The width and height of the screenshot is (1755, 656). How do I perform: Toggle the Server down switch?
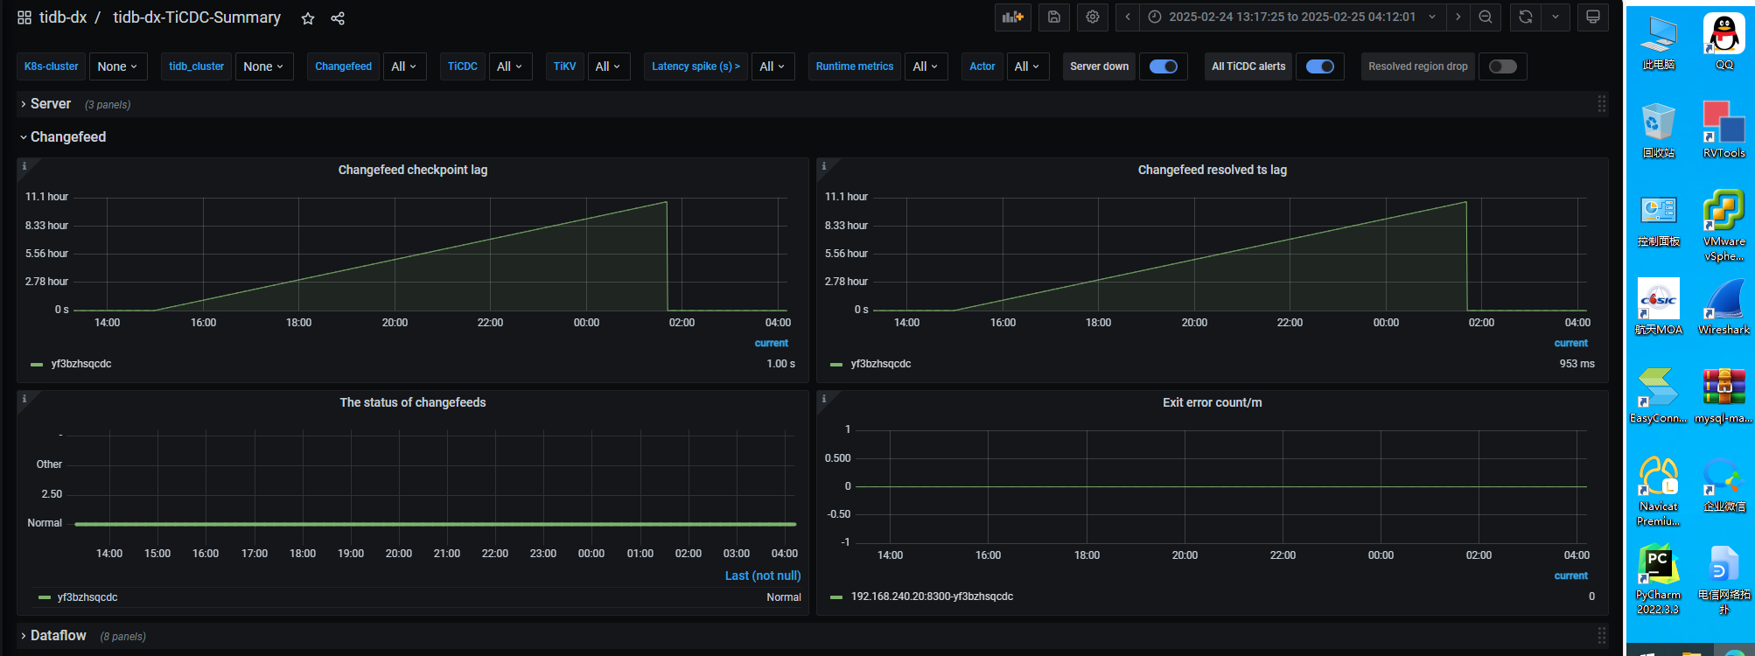(x=1163, y=66)
